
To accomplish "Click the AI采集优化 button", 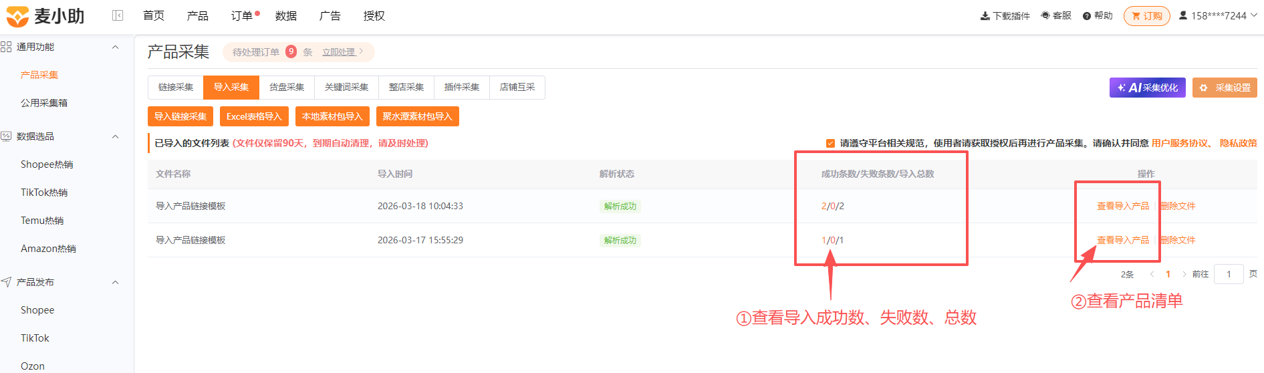I will pos(1148,88).
